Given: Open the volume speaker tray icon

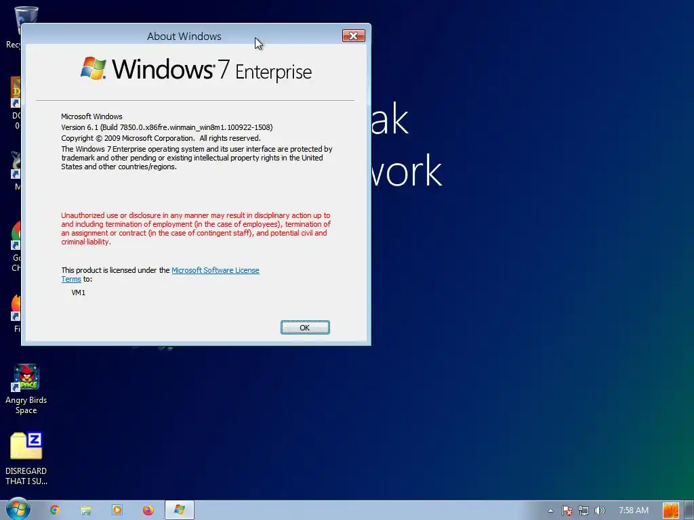Looking at the screenshot, I should (599, 511).
